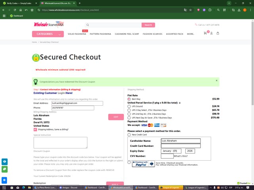The height and width of the screenshot is (190, 254).
Task: Click the Phone number field
Action: (73, 108)
